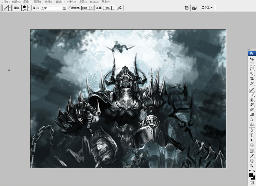
Task: Open 文件(F) menu
Action: (5, 2)
